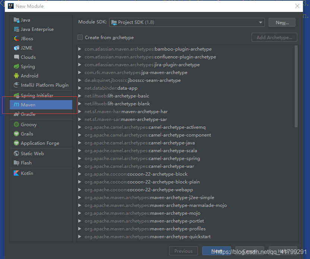The image size is (310, 259).
Task: Click the archetype list scrollbar
Action: tap(296, 86)
